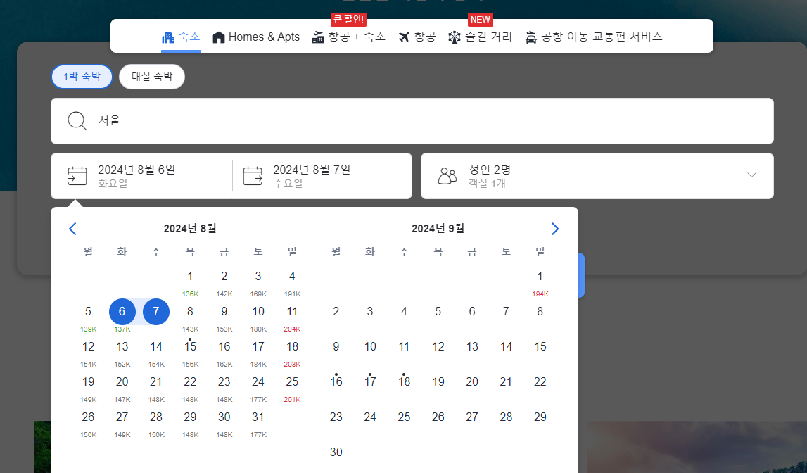Click the house icon for Homes & Apts
Screen dimensions: 807x473
coord(219,37)
